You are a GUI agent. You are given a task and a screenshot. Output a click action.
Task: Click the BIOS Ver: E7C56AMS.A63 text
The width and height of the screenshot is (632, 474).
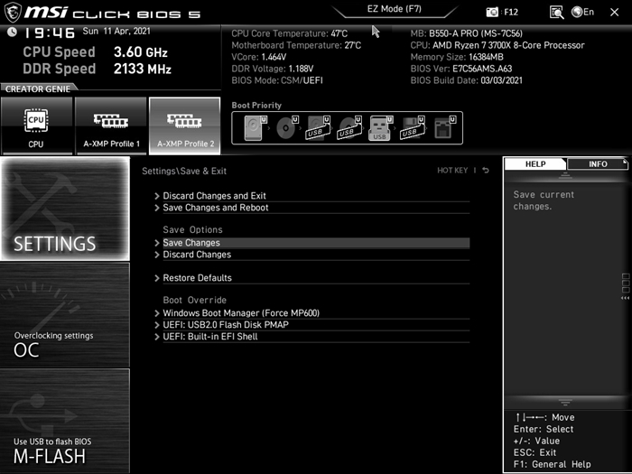pos(461,69)
